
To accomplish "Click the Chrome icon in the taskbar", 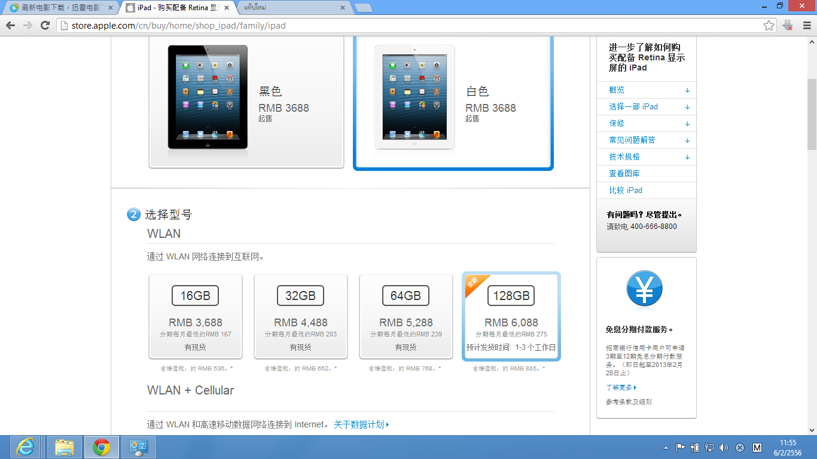I will (101, 447).
